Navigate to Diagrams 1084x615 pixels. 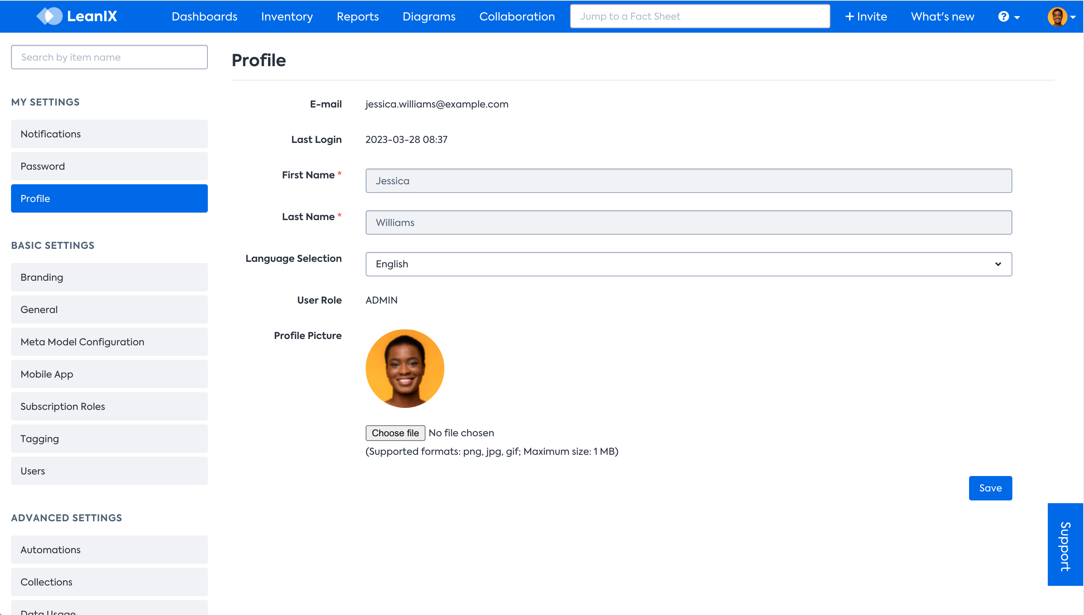[x=429, y=17]
